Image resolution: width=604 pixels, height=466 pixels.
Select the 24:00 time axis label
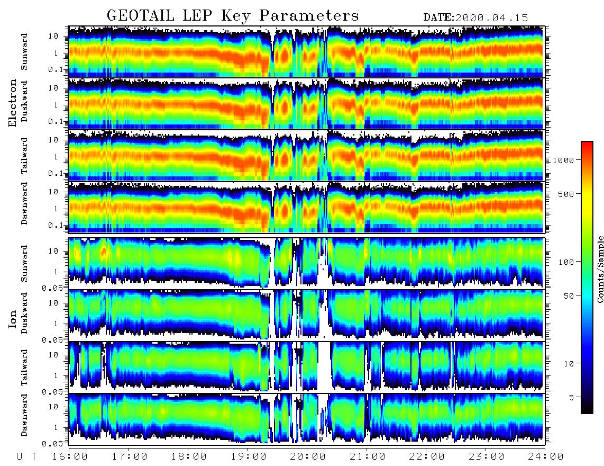click(545, 457)
